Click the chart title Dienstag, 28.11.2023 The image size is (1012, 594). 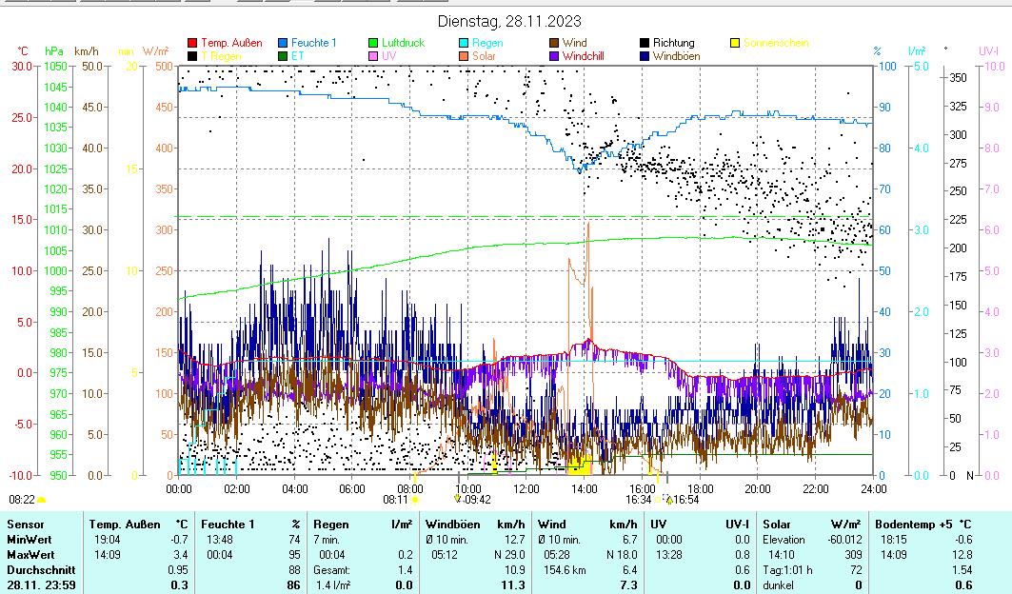point(509,21)
